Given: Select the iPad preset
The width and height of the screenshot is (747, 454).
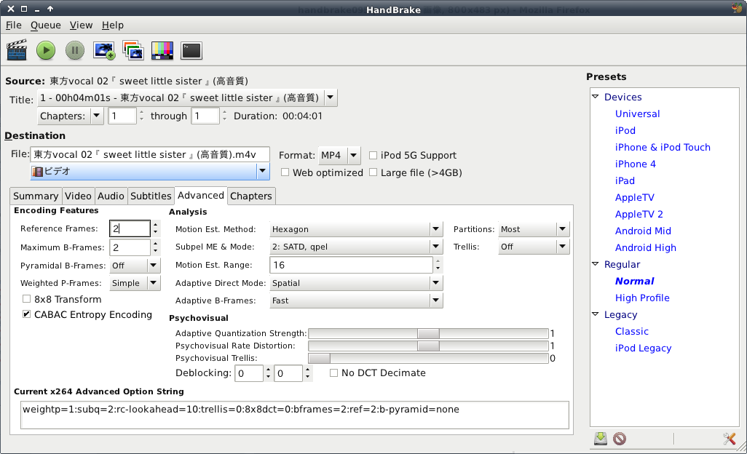Looking at the screenshot, I should 625,181.
